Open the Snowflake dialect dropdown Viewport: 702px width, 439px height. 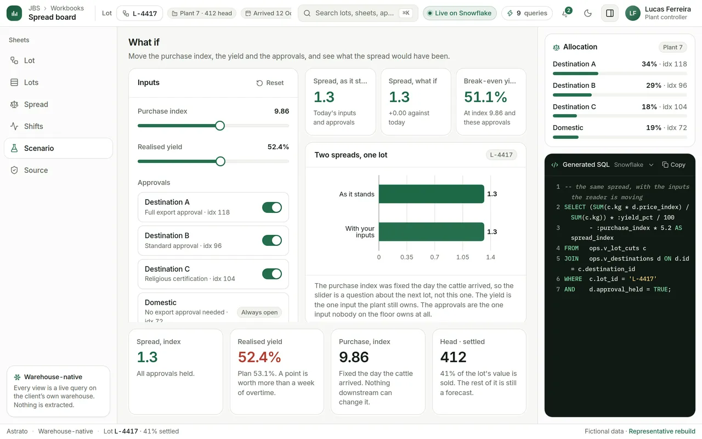pyautogui.click(x=634, y=165)
